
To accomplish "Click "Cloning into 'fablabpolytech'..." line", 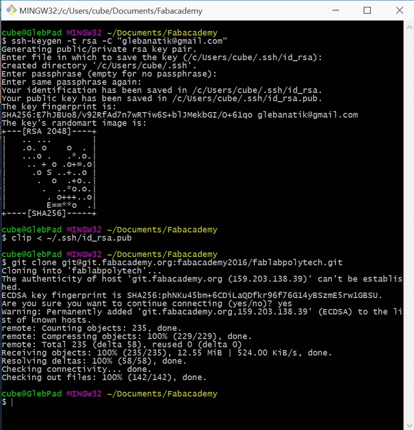I will tap(81, 271).
